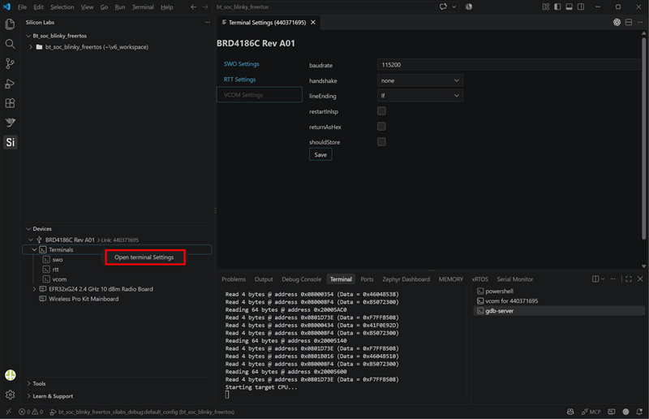Open the Run and Debug view

point(10,84)
